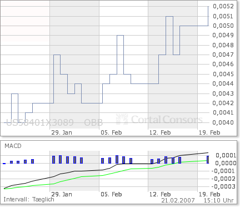Image resolution: width=240 pixels, height=207 pixels.
Task: Select the 21.02.2007 date stamp
Action: coord(178,200)
